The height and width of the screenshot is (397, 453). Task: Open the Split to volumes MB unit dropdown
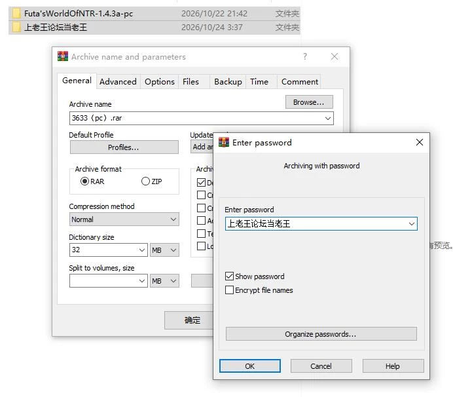pyautogui.click(x=164, y=281)
